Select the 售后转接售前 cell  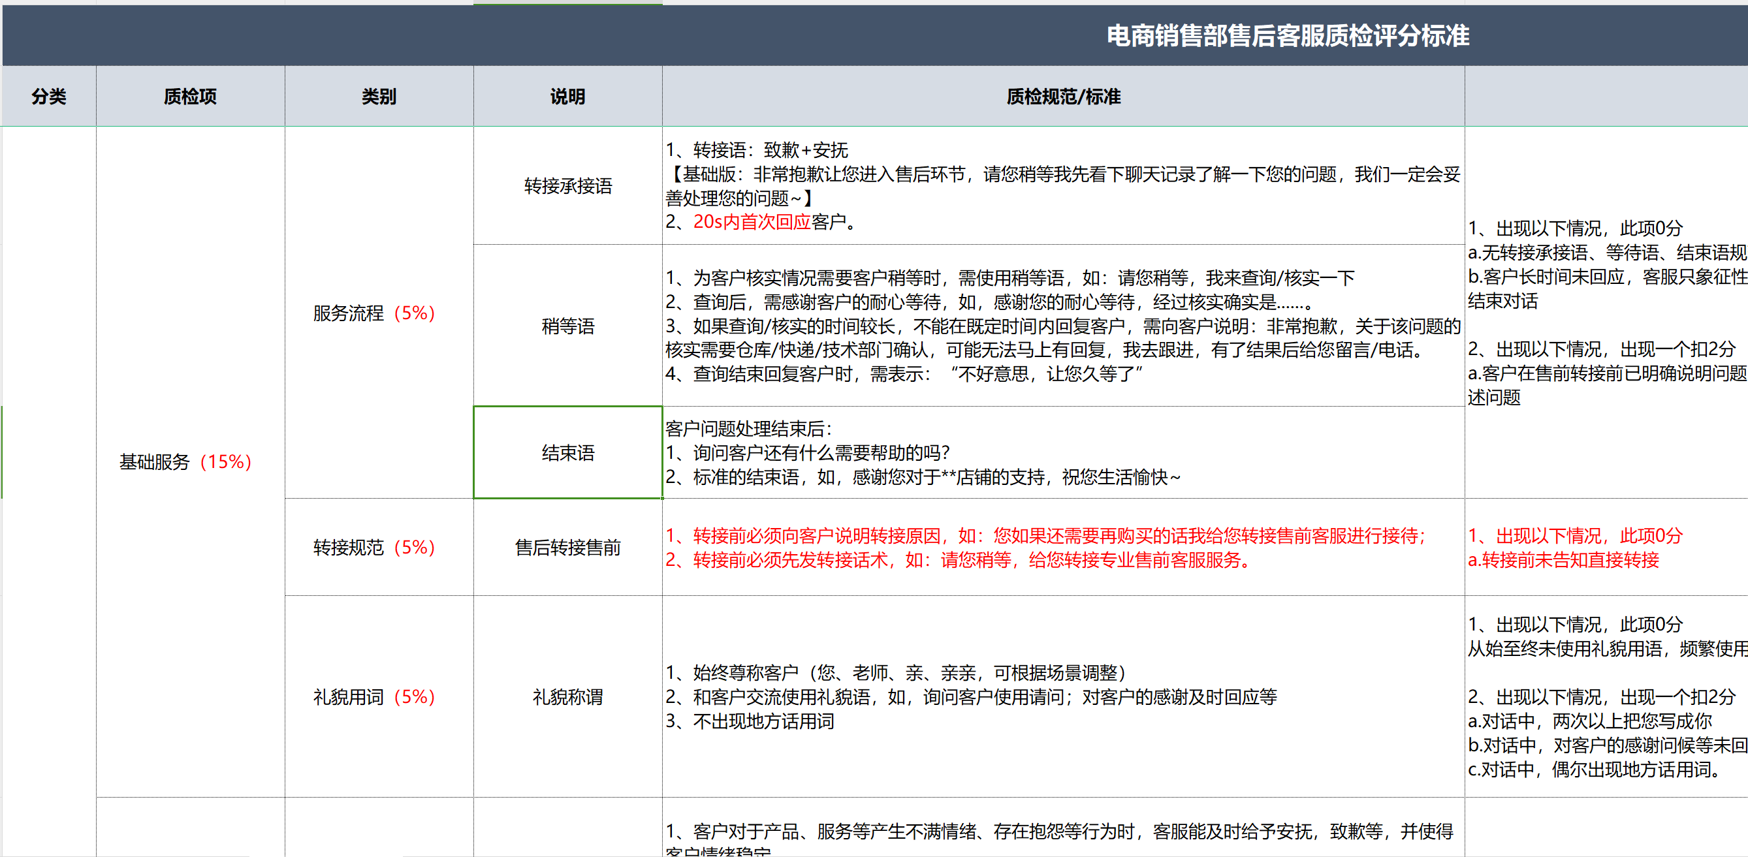click(x=567, y=547)
